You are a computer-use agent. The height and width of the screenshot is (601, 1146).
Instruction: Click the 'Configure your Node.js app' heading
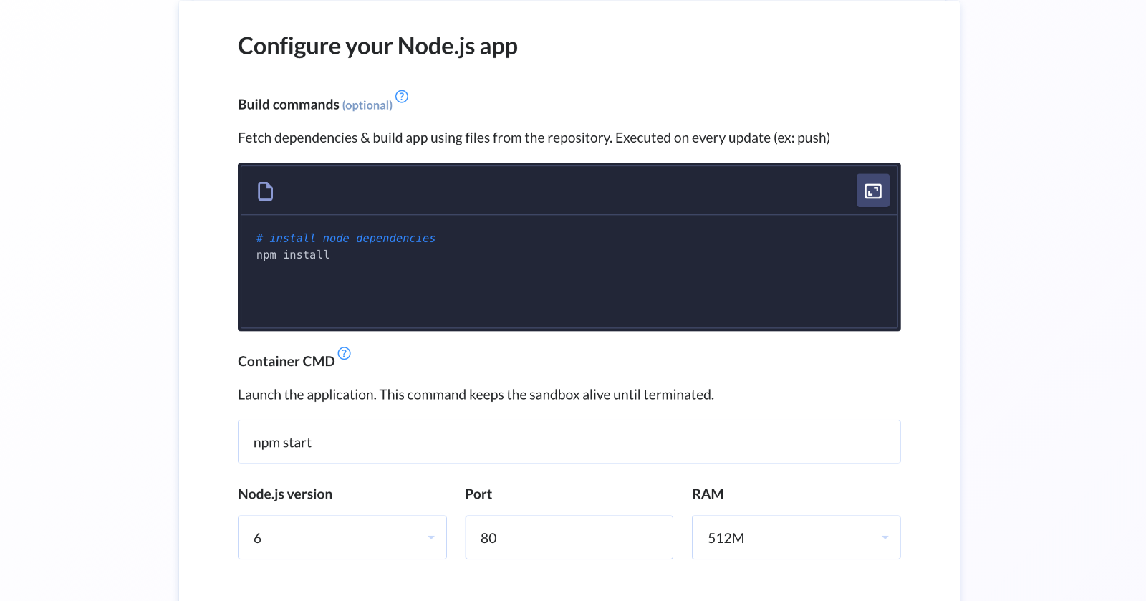[377, 47]
